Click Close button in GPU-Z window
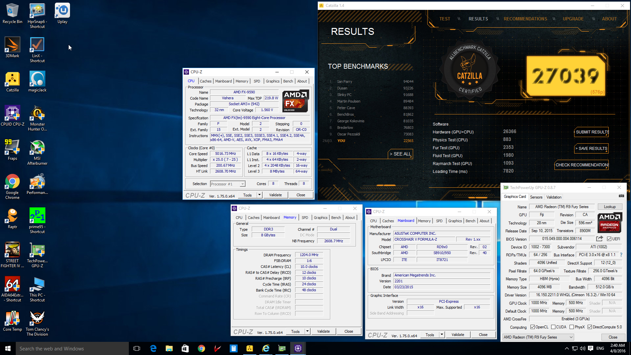 (x=613, y=337)
